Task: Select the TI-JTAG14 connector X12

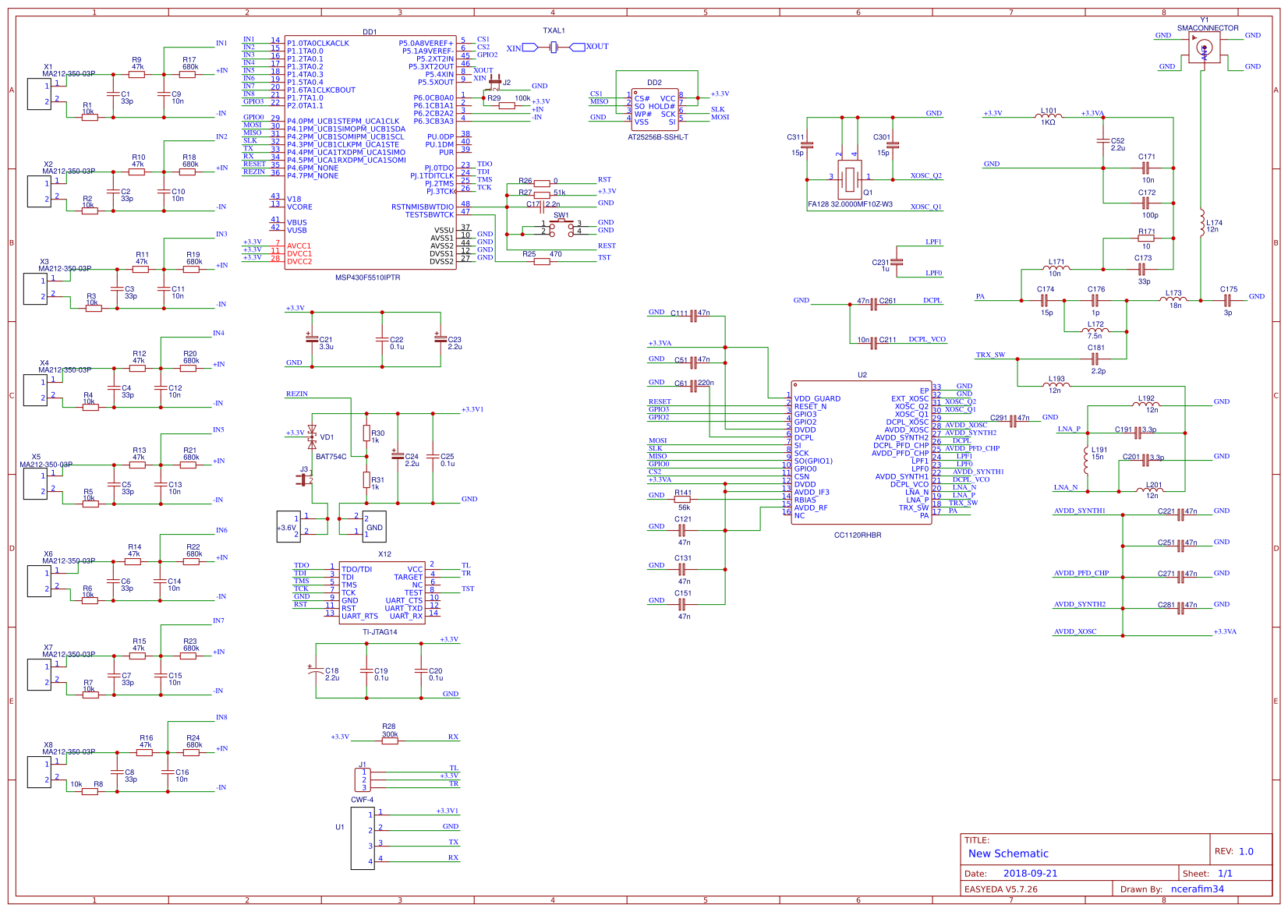Action: pos(382,592)
